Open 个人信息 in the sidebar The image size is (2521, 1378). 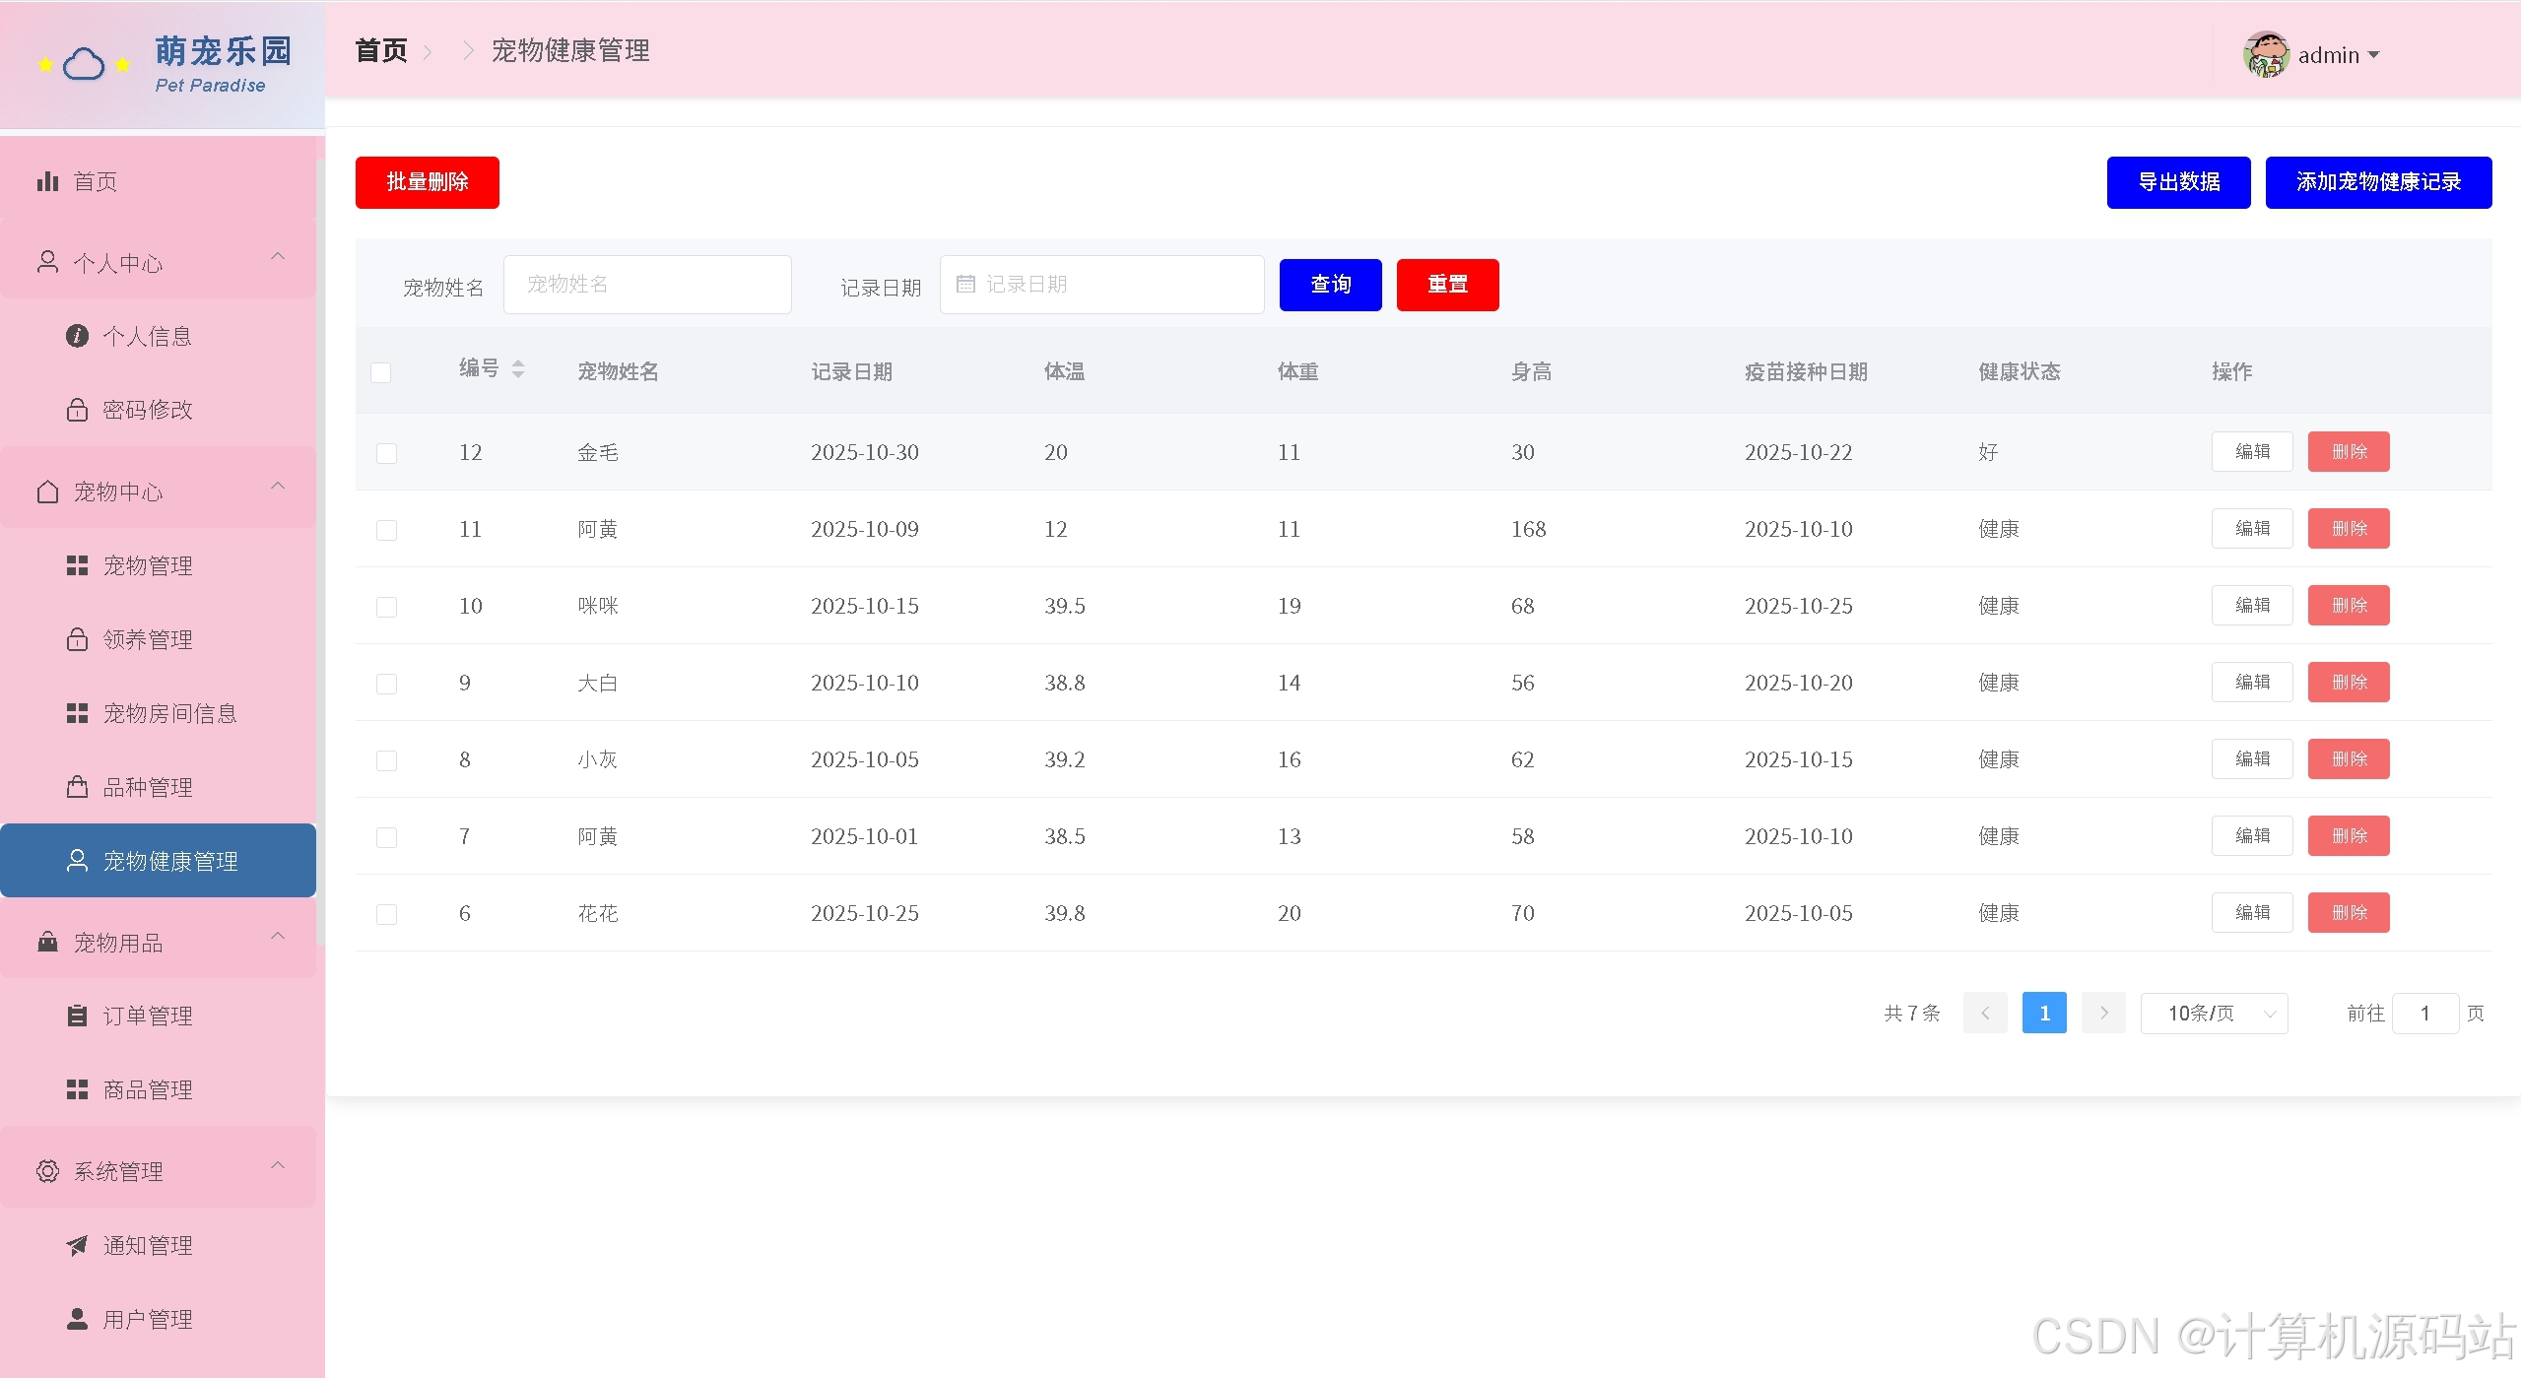[158, 336]
